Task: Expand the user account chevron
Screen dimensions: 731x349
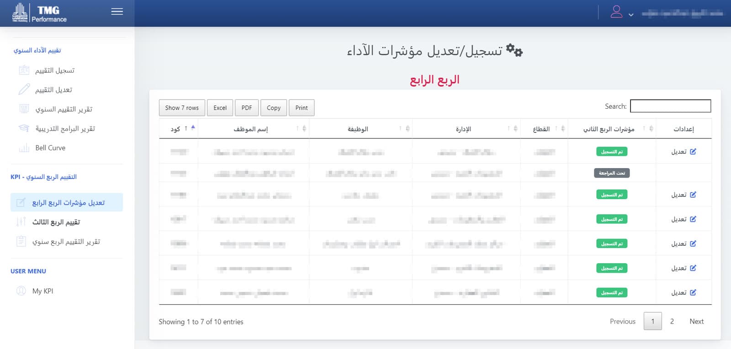Action: click(631, 15)
